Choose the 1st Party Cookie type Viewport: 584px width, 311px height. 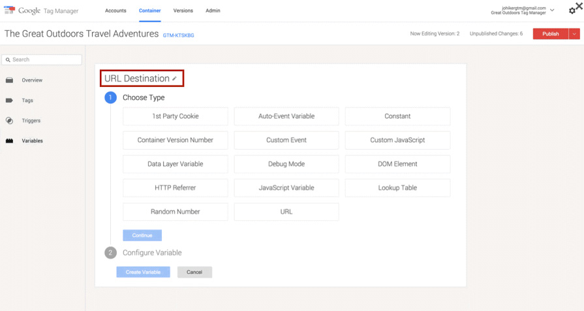(x=175, y=116)
